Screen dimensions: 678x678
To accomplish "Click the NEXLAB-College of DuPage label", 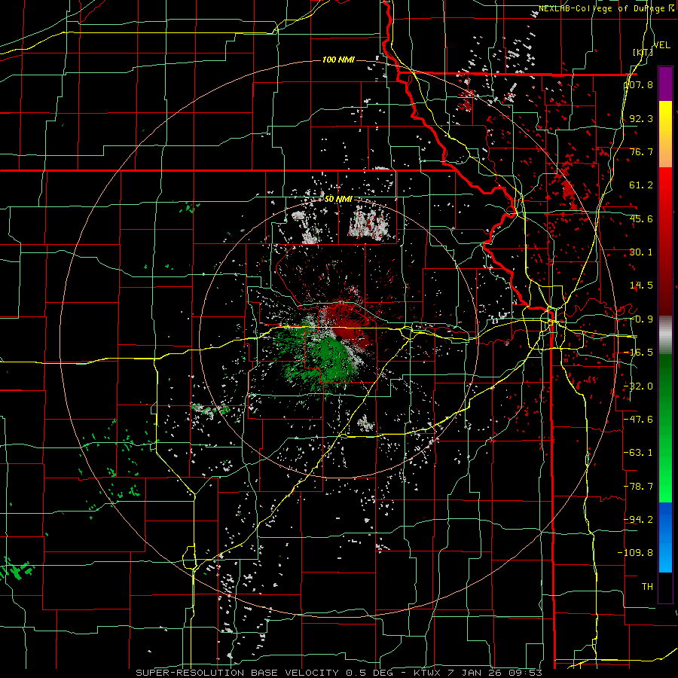I will coord(601,8).
